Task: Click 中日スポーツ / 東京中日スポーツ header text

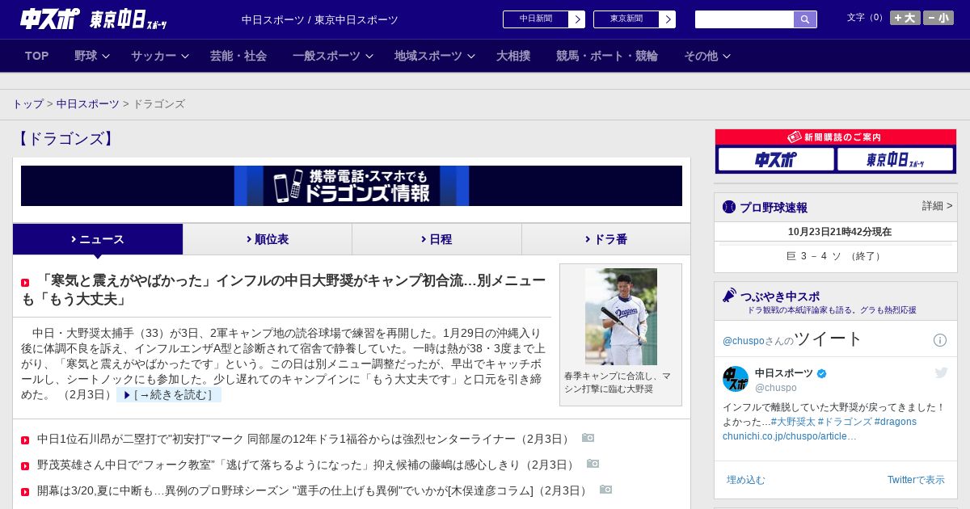Action: click(x=320, y=19)
